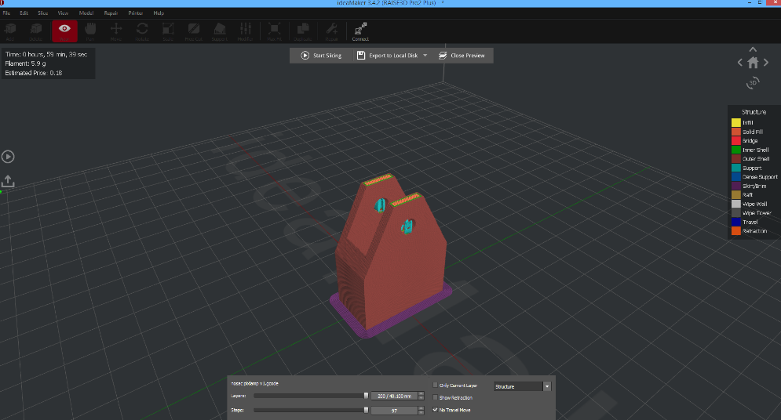Click the Layers slider handle
The image size is (781, 420).
point(366,396)
